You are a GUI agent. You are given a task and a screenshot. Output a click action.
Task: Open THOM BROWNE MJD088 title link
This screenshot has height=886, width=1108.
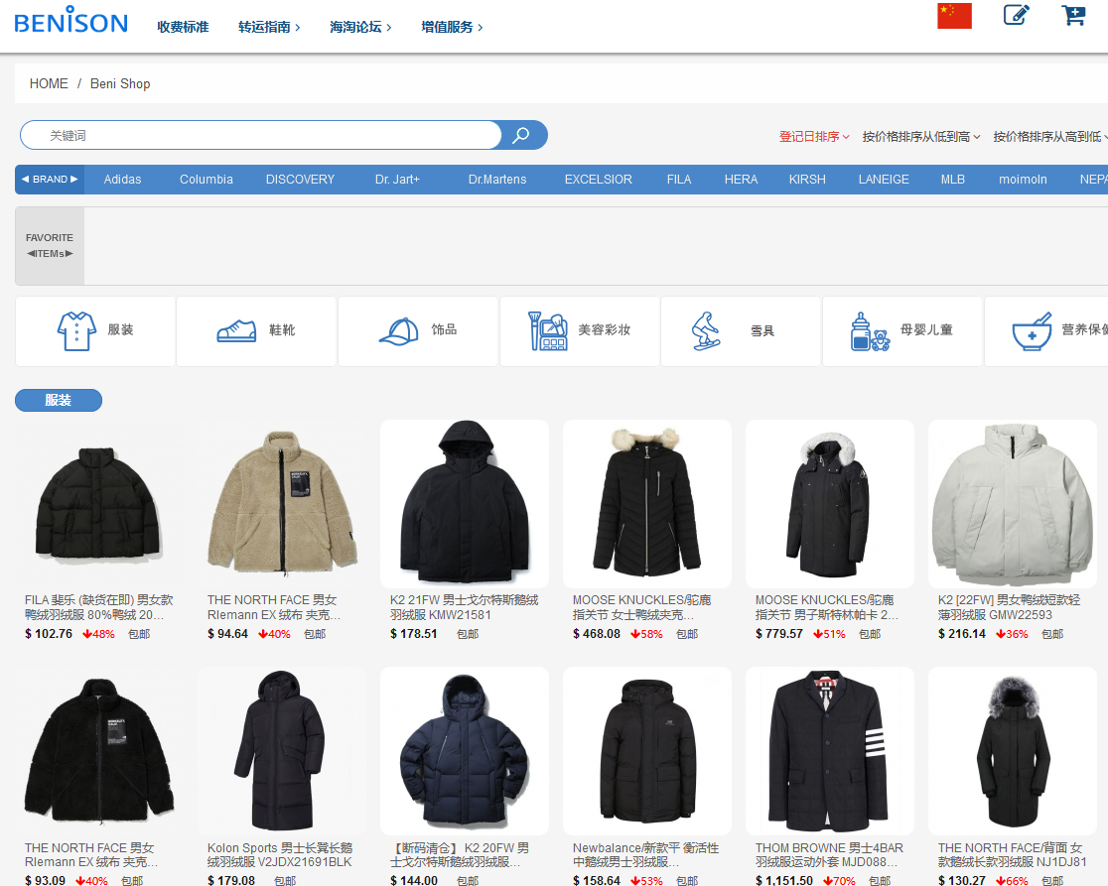tap(829, 855)
